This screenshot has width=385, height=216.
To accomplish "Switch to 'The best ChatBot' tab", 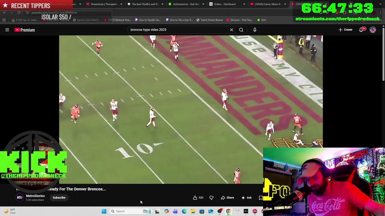I will tap(145, 4).
